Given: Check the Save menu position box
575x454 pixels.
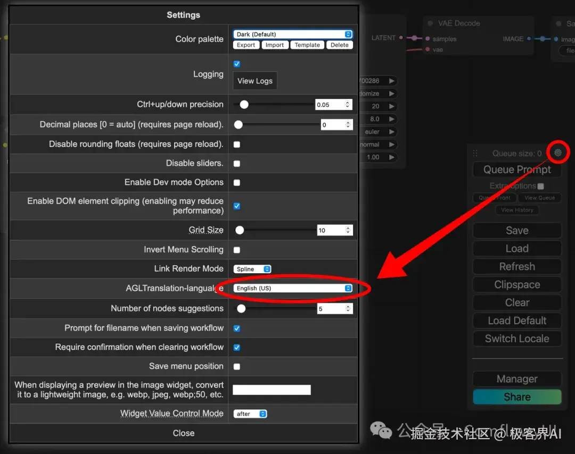Looking at the screenshot, I should pyautogui.click(x=237, y=366).
